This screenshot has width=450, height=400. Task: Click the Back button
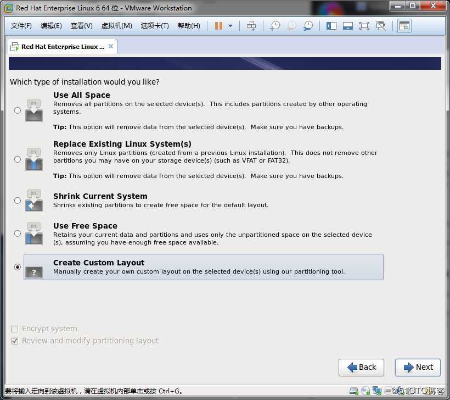click(361, 367)
